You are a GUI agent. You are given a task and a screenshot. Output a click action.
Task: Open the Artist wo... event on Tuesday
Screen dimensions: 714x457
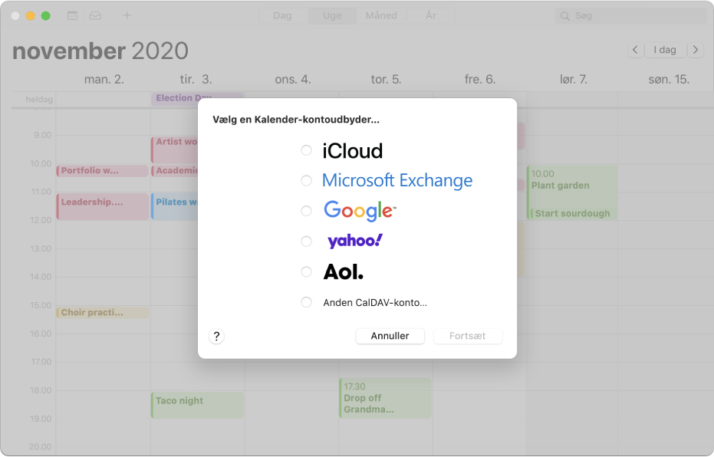(x=175, y=150)
